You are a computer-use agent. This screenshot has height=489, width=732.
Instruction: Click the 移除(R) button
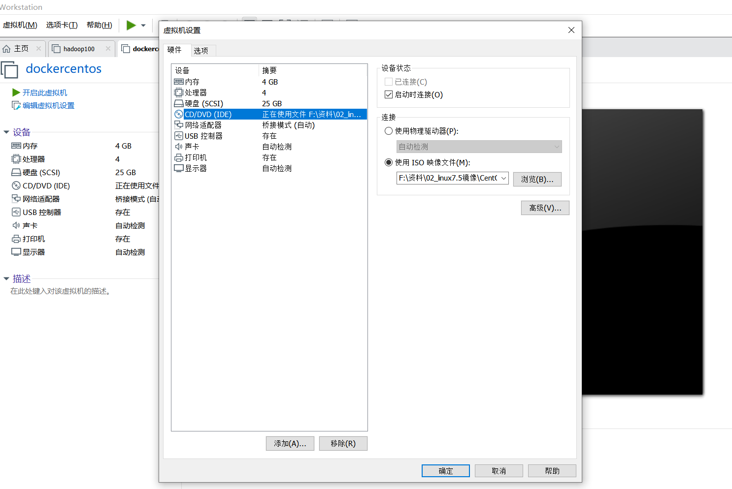[x=343, y=443]
